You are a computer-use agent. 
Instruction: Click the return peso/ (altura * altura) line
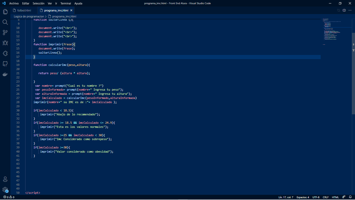point(64,73)
